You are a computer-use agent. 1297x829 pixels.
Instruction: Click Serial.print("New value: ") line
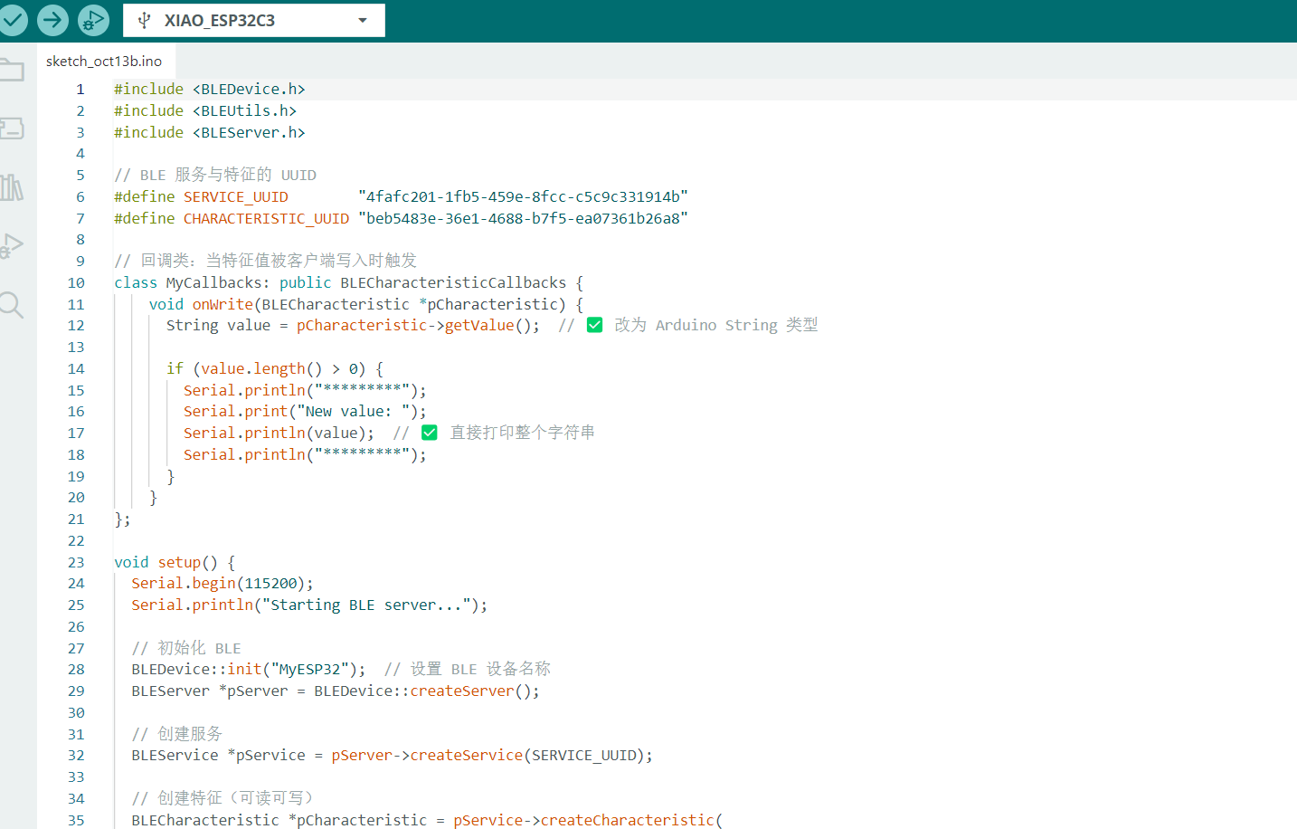305,412
